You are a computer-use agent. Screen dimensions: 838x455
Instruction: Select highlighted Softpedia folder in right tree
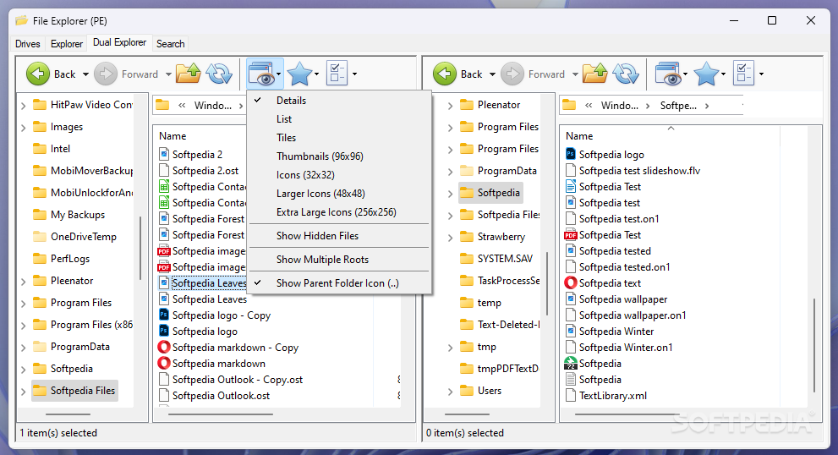click(490, 193)
